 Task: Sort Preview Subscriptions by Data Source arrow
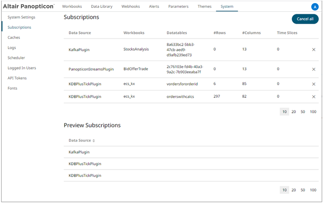coord(94,141)
